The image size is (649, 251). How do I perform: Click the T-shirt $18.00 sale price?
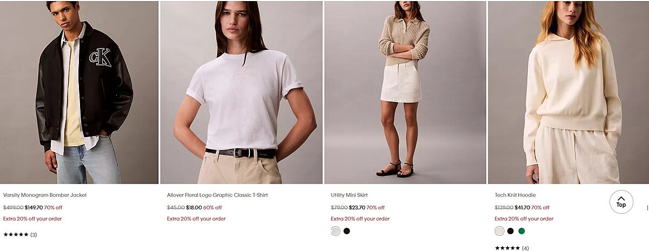click(x=194, y=207)
